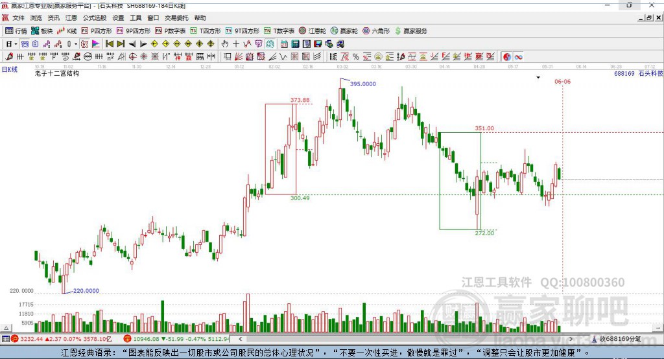Select the crosshair cursor tool

236,44
